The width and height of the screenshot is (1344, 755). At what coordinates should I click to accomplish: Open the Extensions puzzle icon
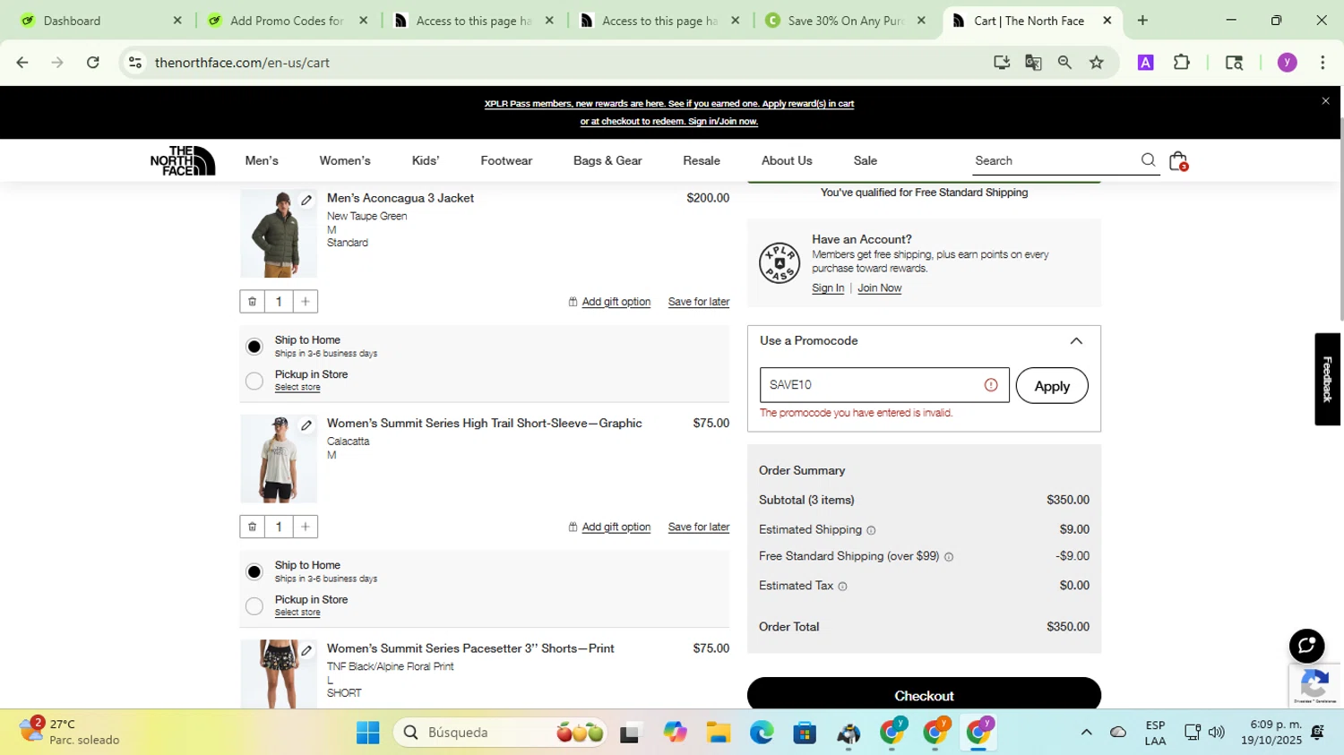(1182, 63)
